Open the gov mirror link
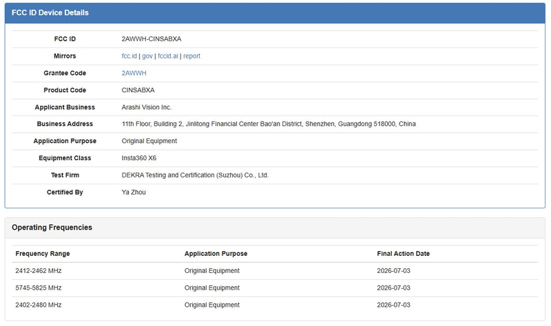Viewport: 551px width, 326px height. pos(147,56)
